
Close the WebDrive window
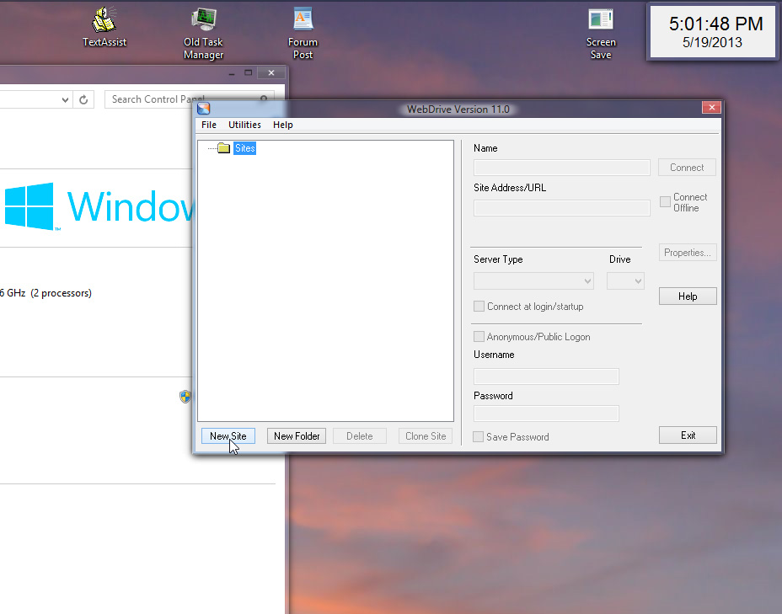point(712,108)
